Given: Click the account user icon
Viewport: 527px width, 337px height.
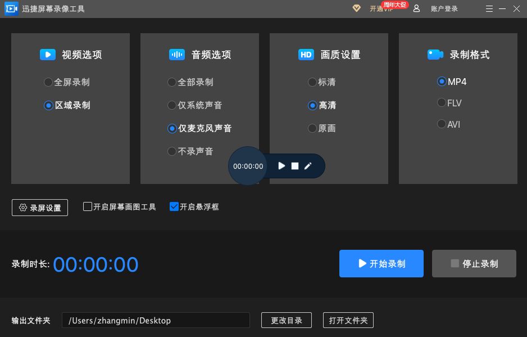Looking at the screenshot, I should 416,8.
